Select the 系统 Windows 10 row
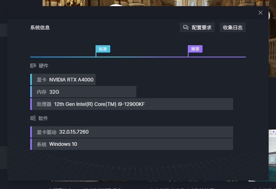 coord(132,144)
